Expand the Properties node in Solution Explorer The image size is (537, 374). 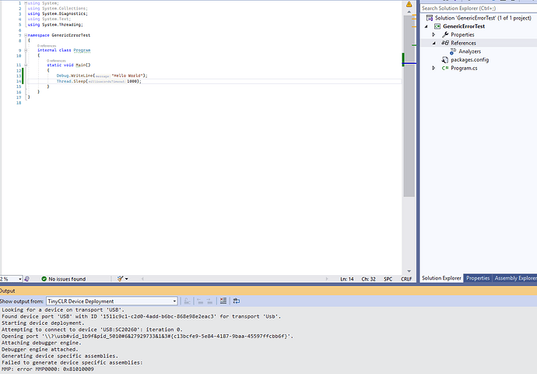[434, 34]
